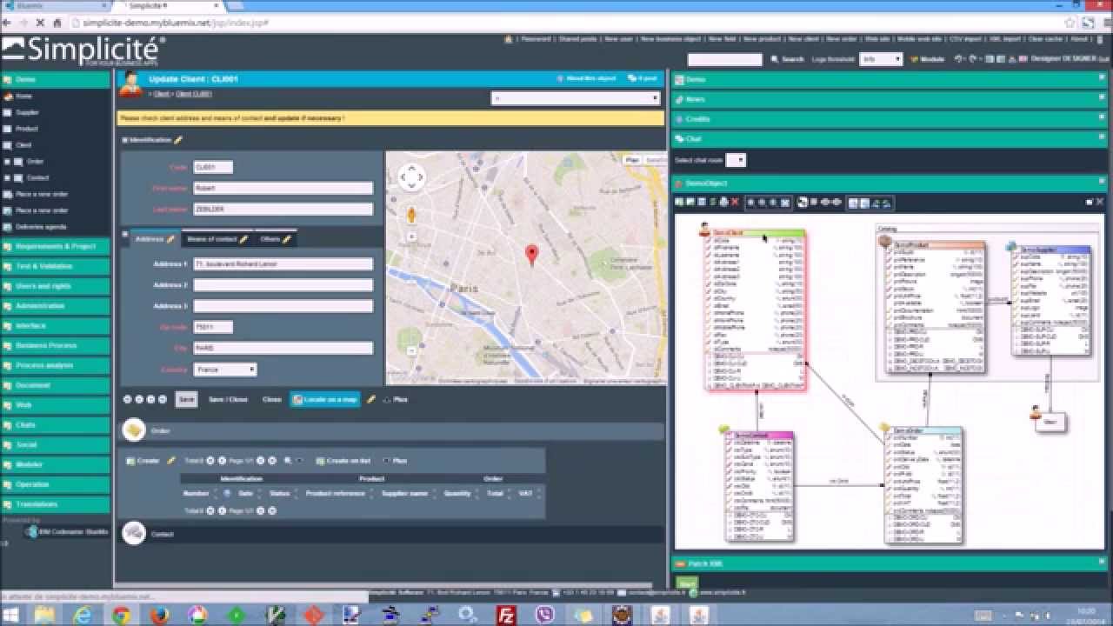This screenshot has height=626, width=1113.
Task: Click the Create button in Order panel
Action: pos(143,460)
